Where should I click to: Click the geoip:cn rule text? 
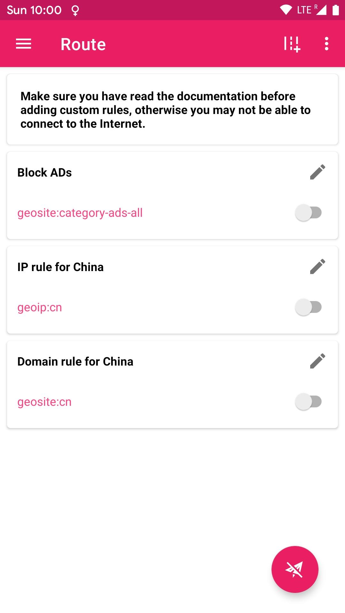coord(40,307)
